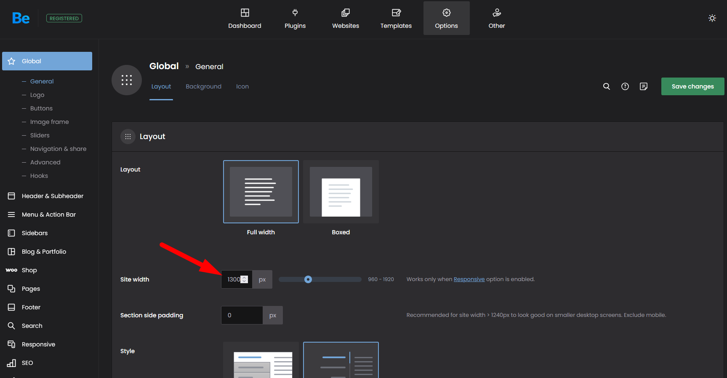Click the Section side padding input field

pos(242,315)
